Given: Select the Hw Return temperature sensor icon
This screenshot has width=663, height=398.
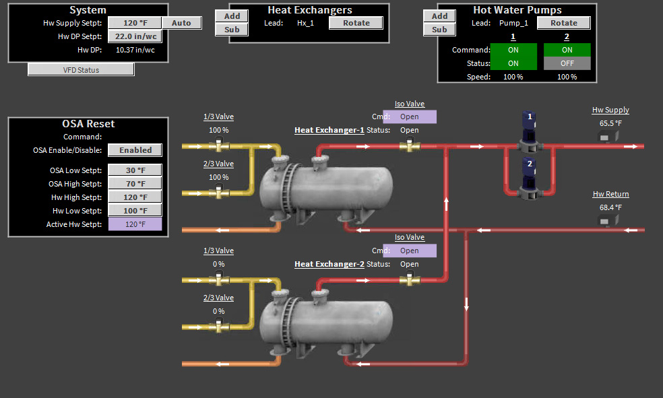Looking at the screenshot, I should 604,221.
